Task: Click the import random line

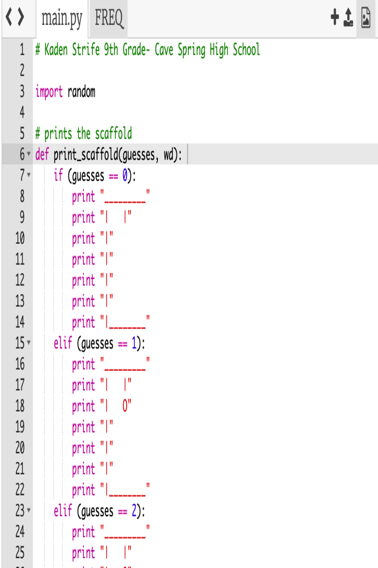Action: point(65,92)
